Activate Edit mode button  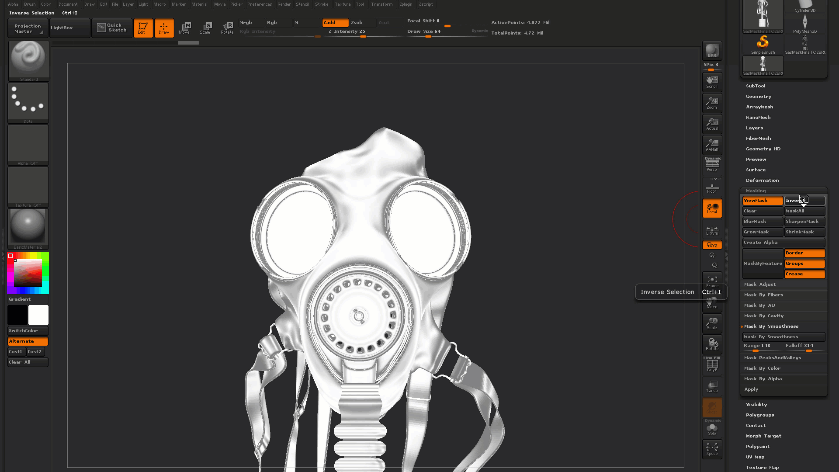[143, 28]
